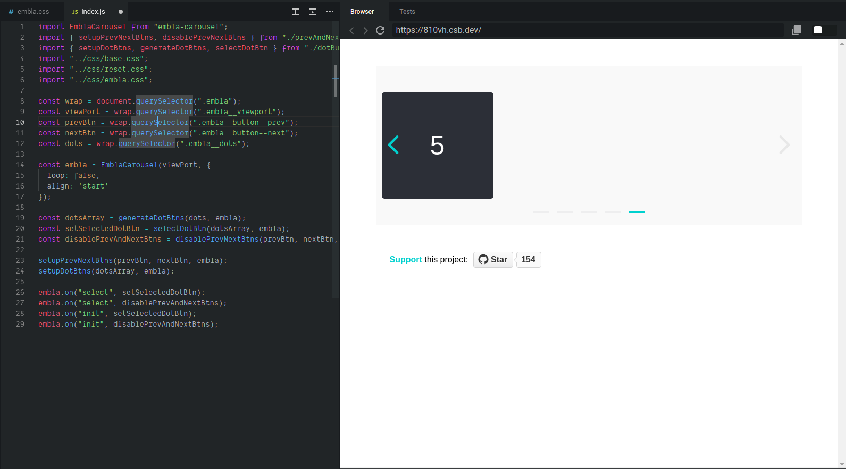The image size is (846, 469).
Task: Click the preview window icon in editor header
Action: click(313, 12)
